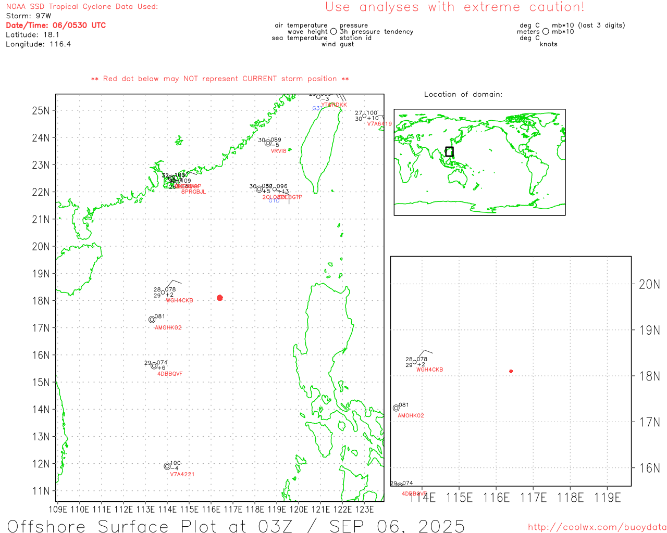Click station label 8PRGBJL
The width and height of the screenshot is (667, 533).
click(x=193, y=192)
